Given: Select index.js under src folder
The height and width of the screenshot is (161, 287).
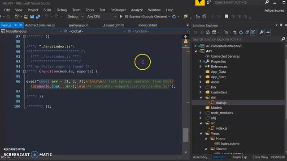Looking at the screenshot, I should [x=222, y=128].
